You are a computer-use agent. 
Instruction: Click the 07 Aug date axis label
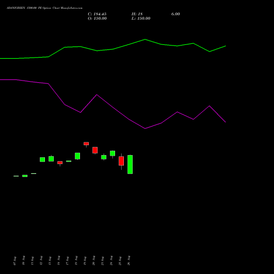(15, 261)
